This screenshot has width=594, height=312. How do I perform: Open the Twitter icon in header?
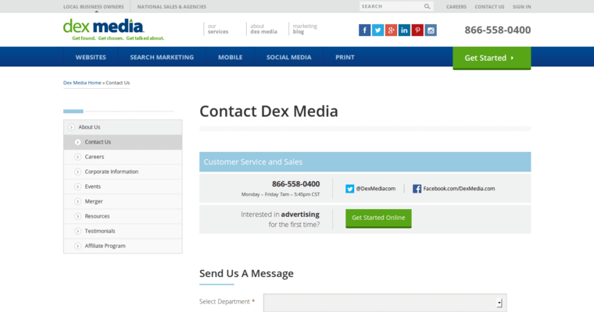(x=378, y=30)
